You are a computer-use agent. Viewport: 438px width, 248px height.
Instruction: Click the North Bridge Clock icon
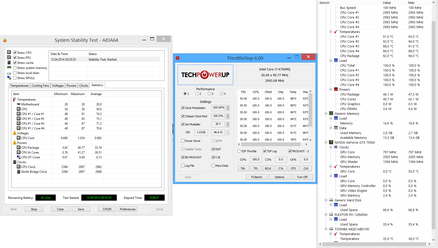coord(18,171)
